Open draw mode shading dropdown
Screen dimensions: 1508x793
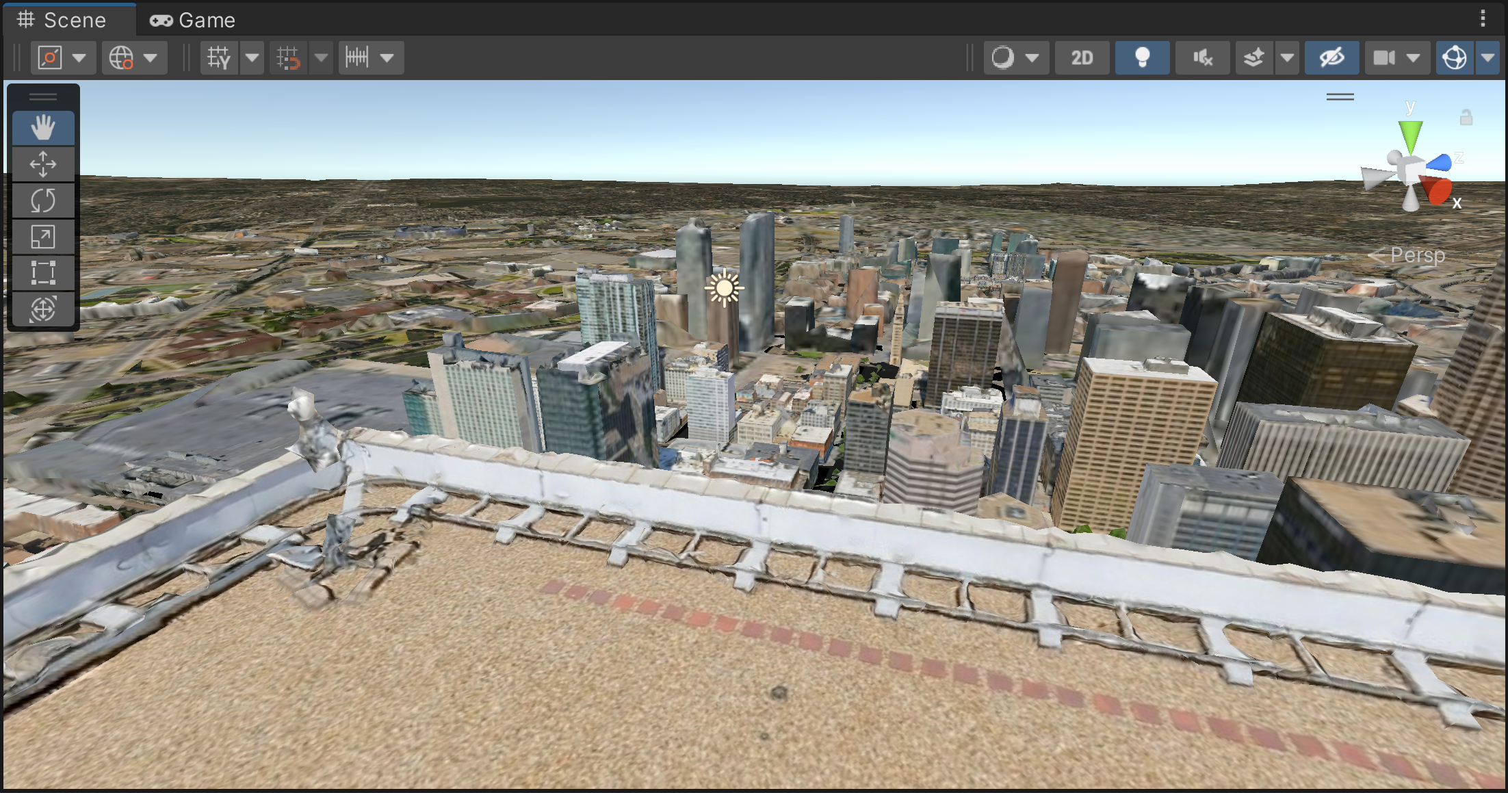[x=1032, y=57]
